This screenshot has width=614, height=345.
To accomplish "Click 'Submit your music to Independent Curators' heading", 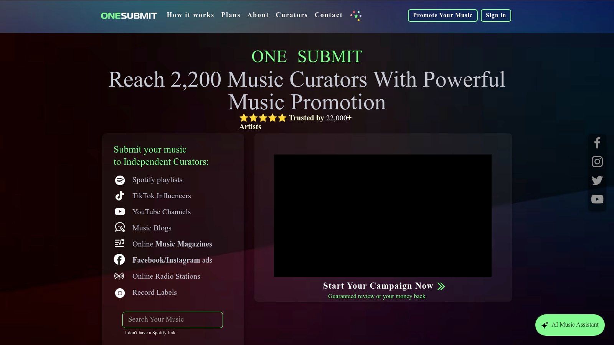I will tap(161, 156).
